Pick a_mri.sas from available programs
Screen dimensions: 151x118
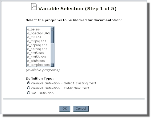point(39,37)
